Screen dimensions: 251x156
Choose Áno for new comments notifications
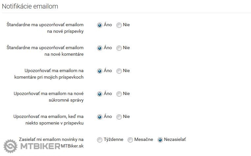(x=100, y=48)
